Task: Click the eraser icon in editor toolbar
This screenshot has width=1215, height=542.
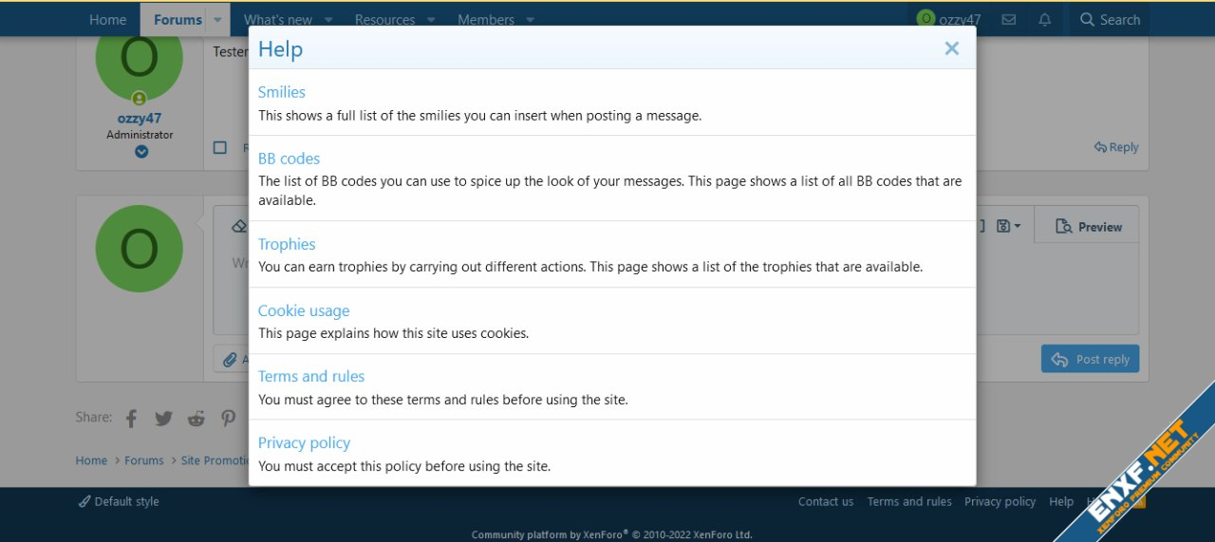Action: click(239, 227)
